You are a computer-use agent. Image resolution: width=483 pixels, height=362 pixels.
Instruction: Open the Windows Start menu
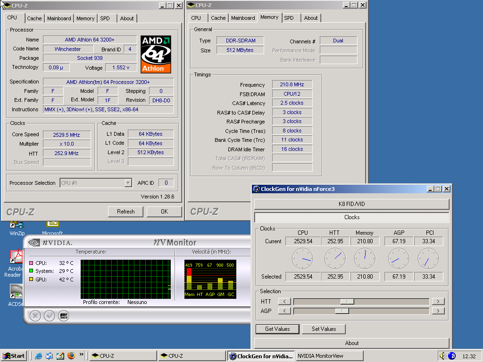click(14, 356)
